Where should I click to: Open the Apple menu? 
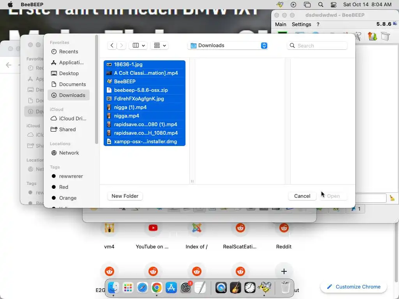tap(10, 4)
